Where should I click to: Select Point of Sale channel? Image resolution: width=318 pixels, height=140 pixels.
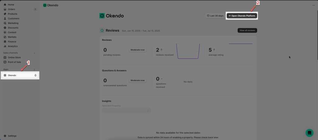pyautogui.click(x=14, y=62)
